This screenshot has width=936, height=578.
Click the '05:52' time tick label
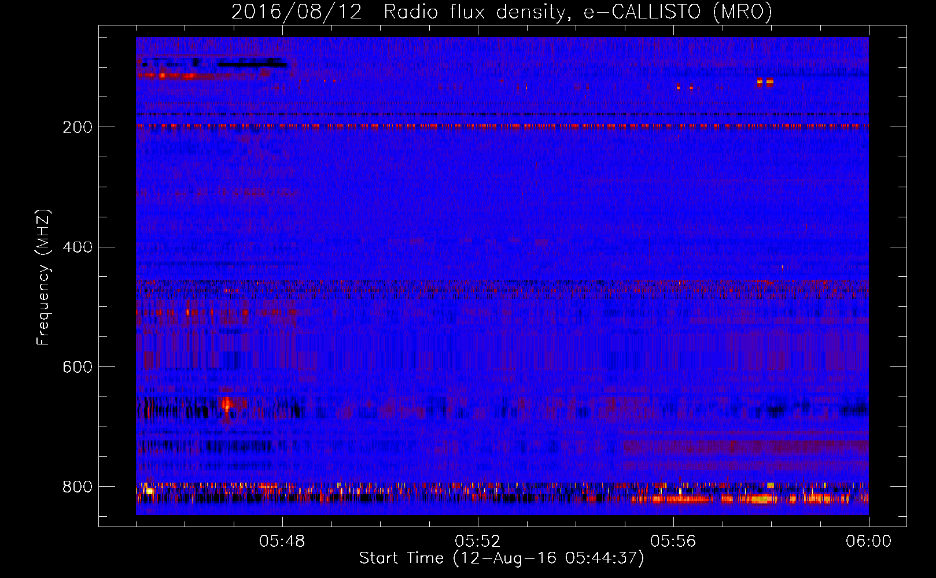click(x=478, y=542)
